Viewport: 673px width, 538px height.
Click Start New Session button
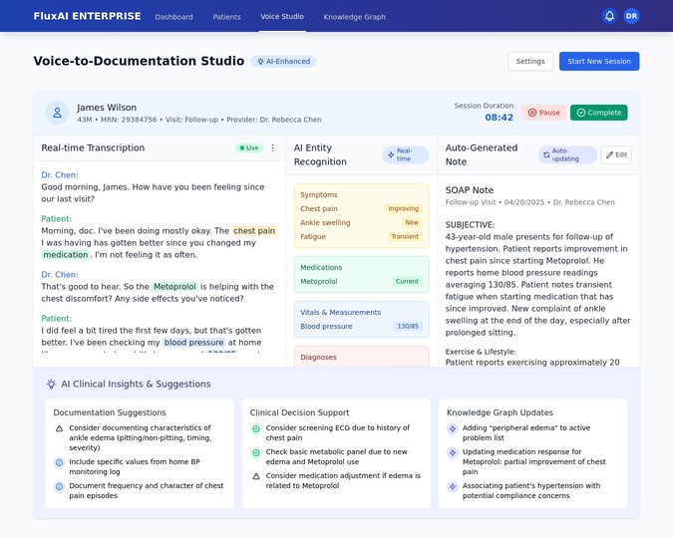click(x=599, y=62)
